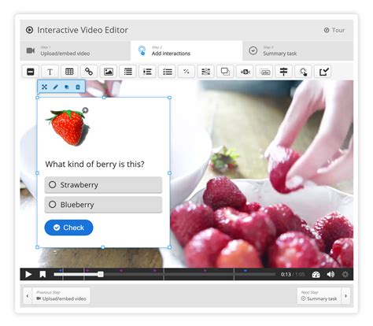373x326 pixels.
Task: Select the Strawberry answer option
Action: tap(103, 185)
